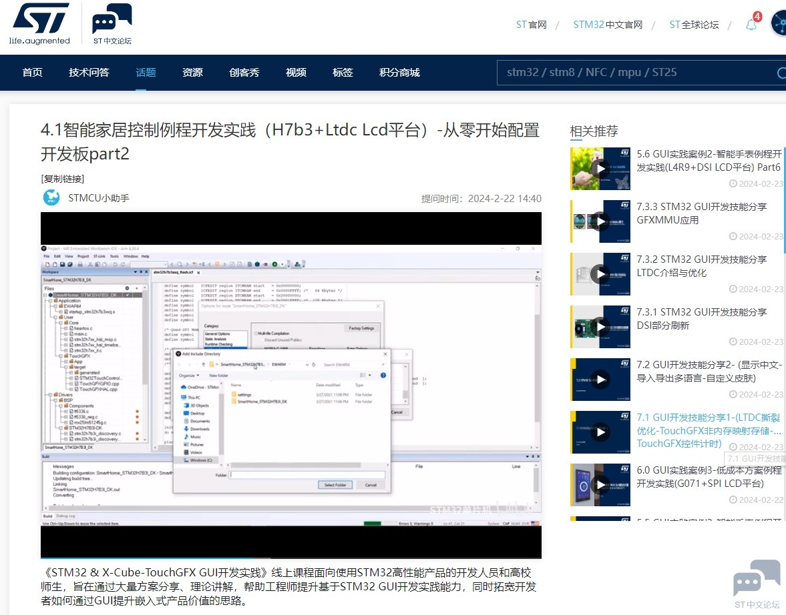Select the 话题 navigation tab
Image resolution: width=786 pixels, height=615 pixels.
146,73
